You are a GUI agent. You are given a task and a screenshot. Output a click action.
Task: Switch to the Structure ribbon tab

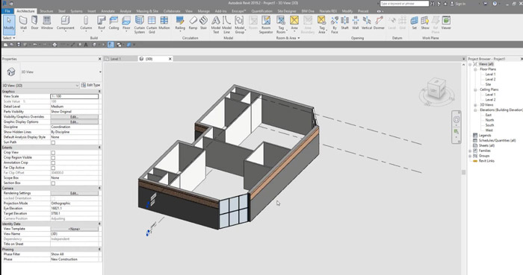[46, 11]
